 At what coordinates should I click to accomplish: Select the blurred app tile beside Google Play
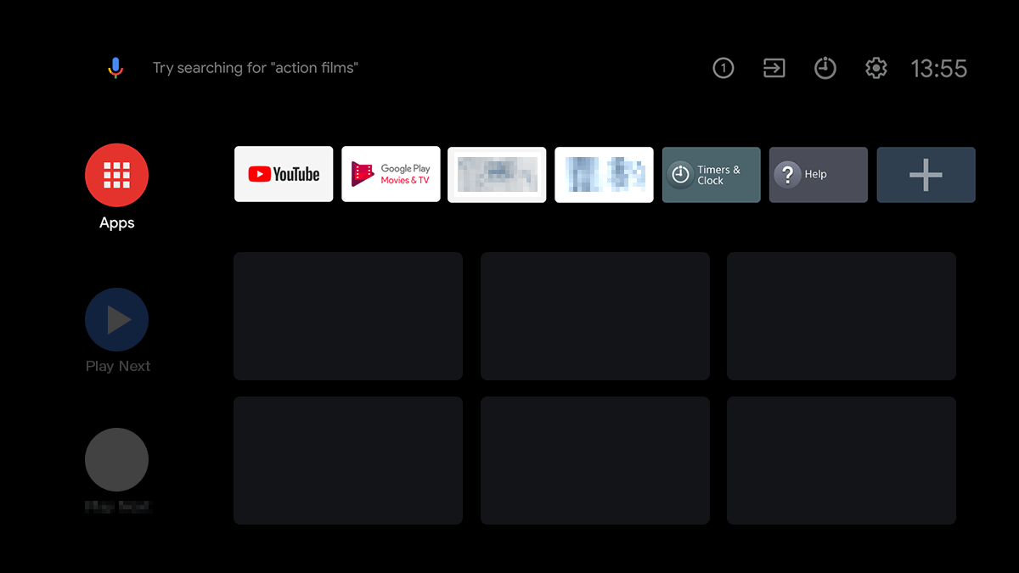[x=497, y=175]
